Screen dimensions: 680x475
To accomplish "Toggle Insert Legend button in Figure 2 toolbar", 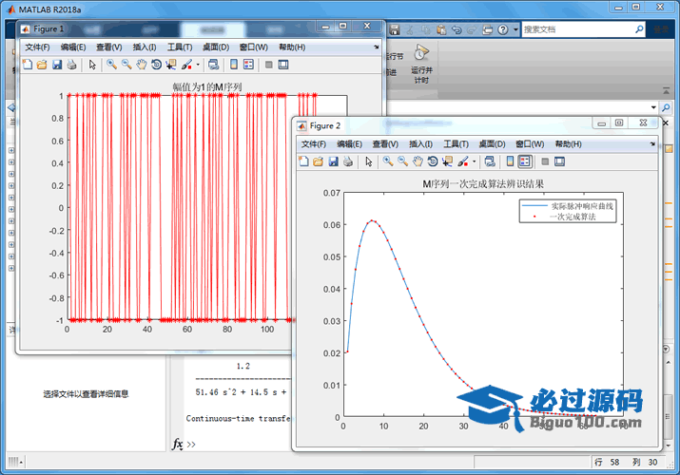I will point(525,161).
